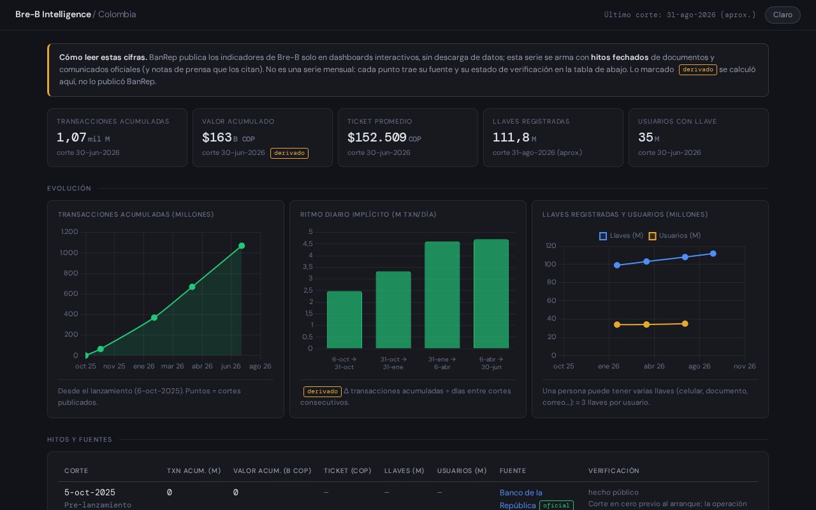Viewport: 816px width, 510px height.
Task: Switch to the Claro theme
Action: (782, 15)
